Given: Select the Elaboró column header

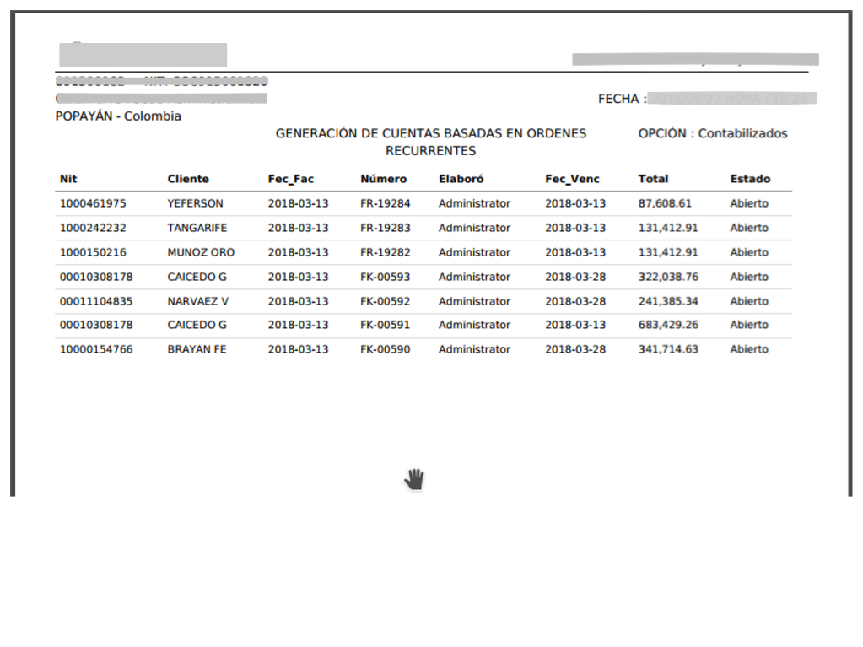Looking at the screenshot, I should pos(461,179).
